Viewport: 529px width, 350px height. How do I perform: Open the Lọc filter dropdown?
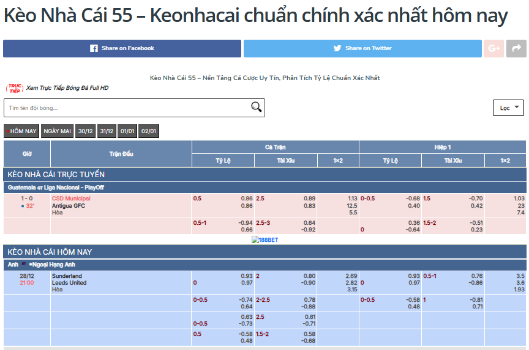pos(508,108)
